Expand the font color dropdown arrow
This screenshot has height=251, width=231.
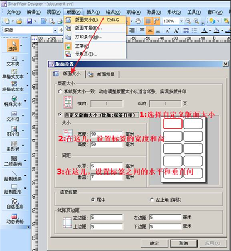[210, 31]
